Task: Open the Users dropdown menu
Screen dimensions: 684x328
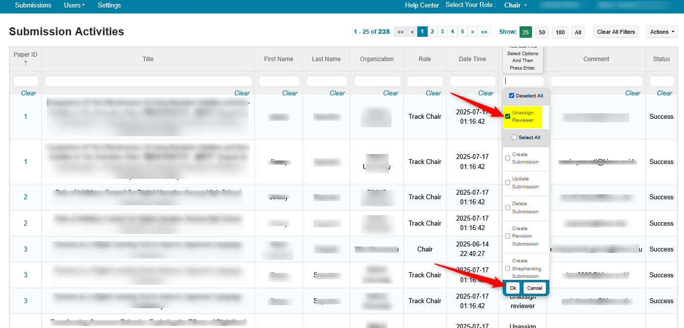Action: pos(74,5)
